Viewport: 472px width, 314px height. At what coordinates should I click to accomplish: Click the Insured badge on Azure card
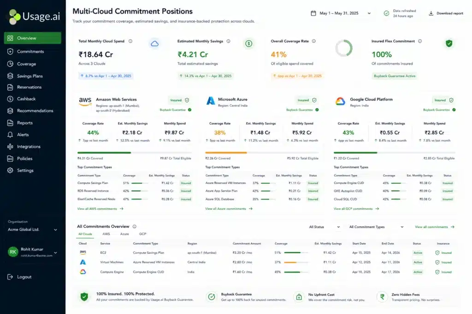(x=307, y=100)
